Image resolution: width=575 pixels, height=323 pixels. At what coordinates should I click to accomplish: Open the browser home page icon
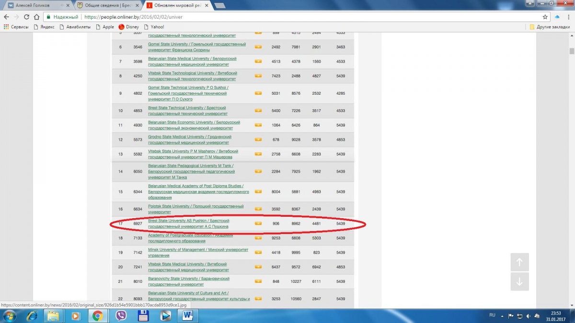click(36, 17)
